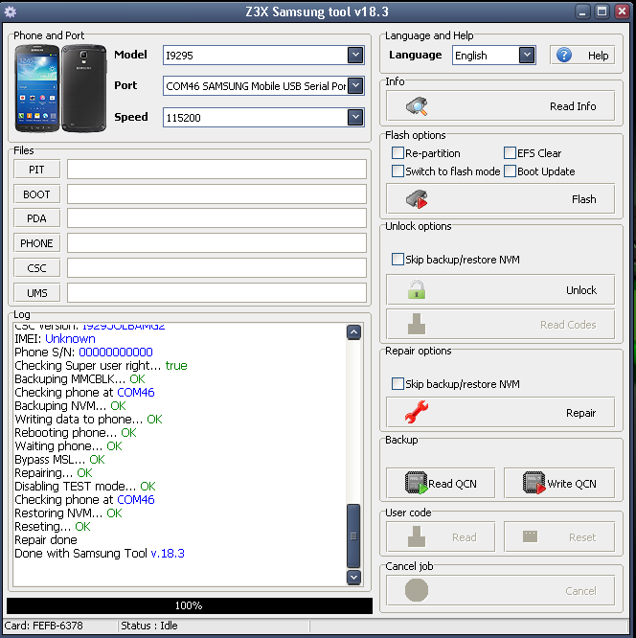Toggle the EFS Clear checkbox

tap(510, 153)
